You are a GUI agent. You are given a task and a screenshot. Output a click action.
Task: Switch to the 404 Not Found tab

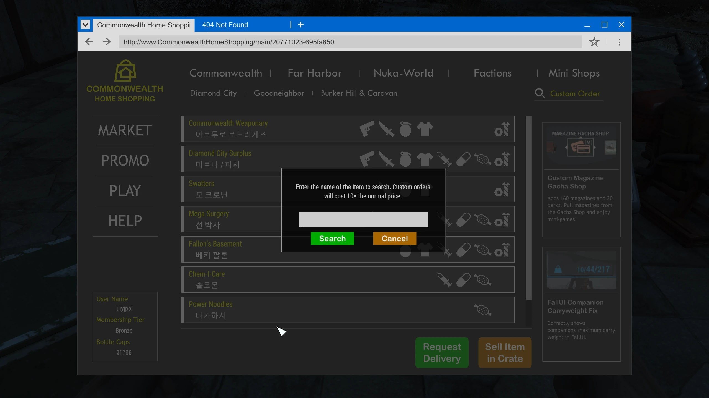[x=225, y=25]
